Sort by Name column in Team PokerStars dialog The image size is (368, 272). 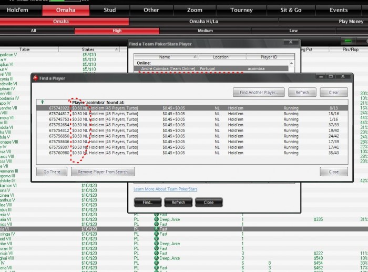coord(166,57)
